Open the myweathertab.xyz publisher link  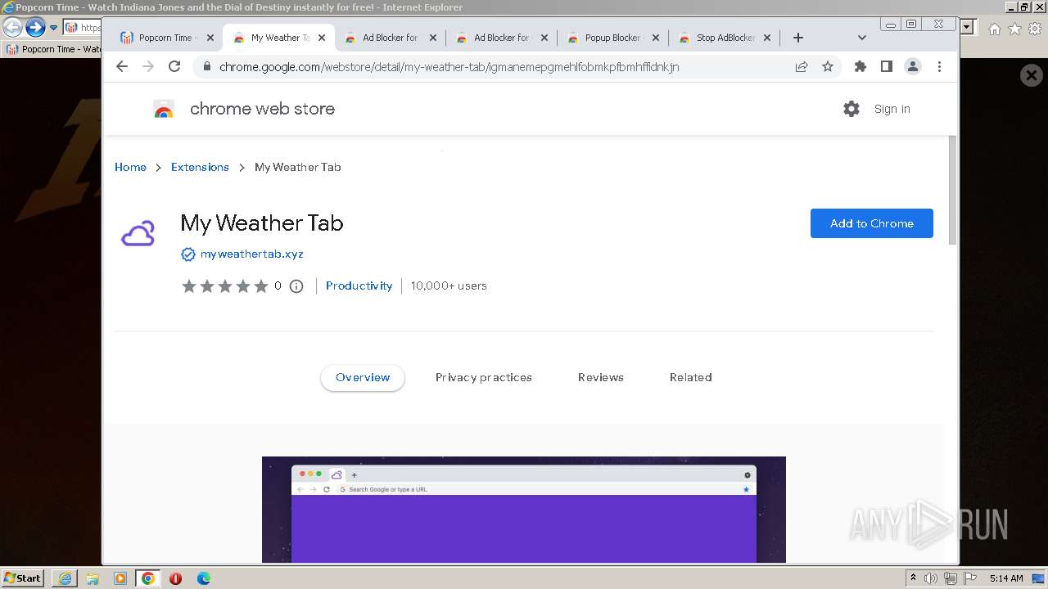(252, 254)
